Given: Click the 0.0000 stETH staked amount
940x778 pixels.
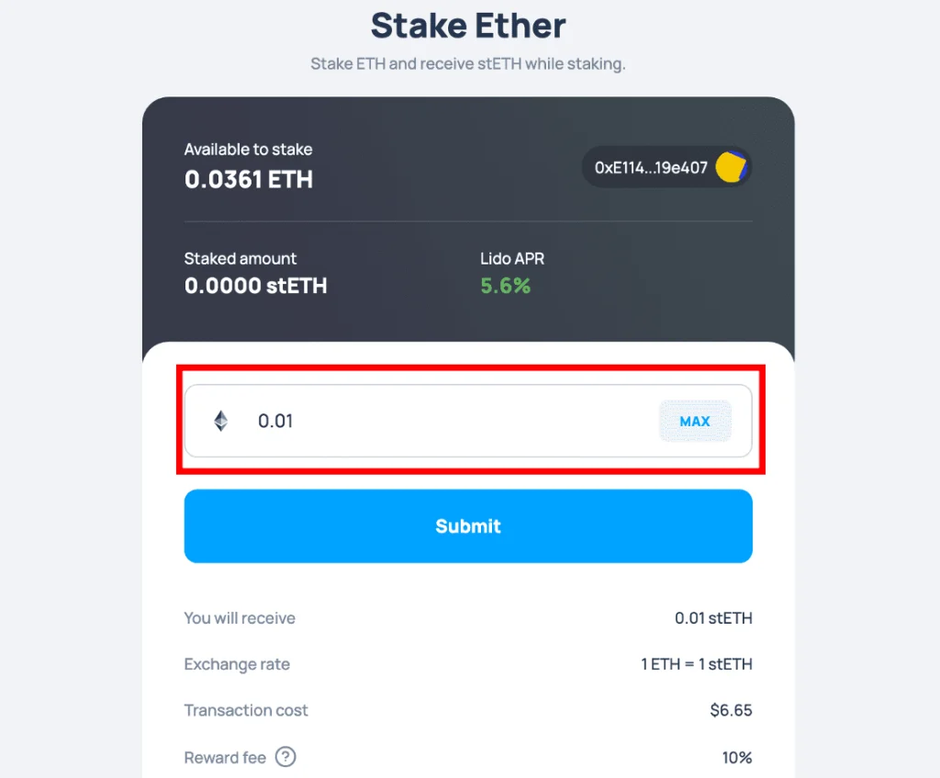Looking at the screenshot, I should click(x=255, y=287).
